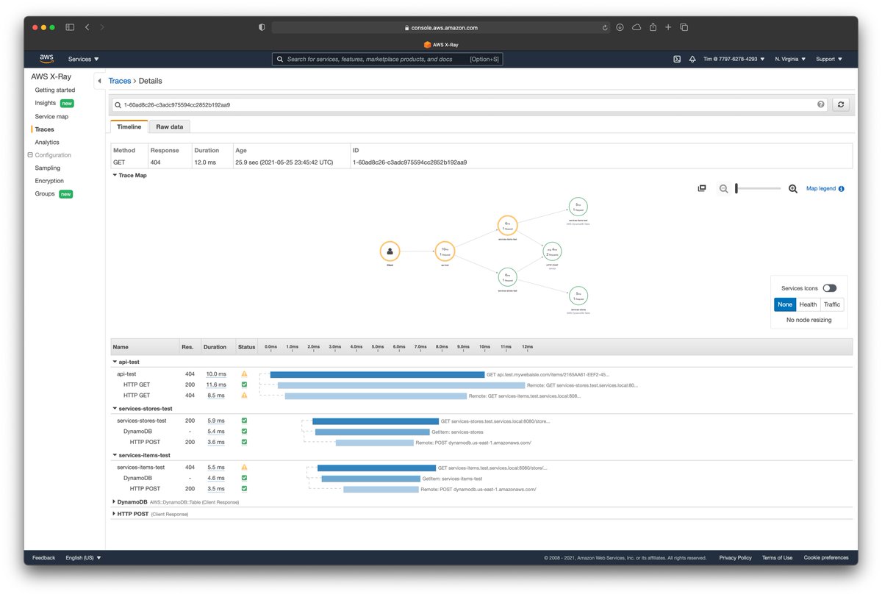Click the api-test 10.0 ms timeline bar
Viewport: 882px width, 597px height.
click(x=377, y=374)
